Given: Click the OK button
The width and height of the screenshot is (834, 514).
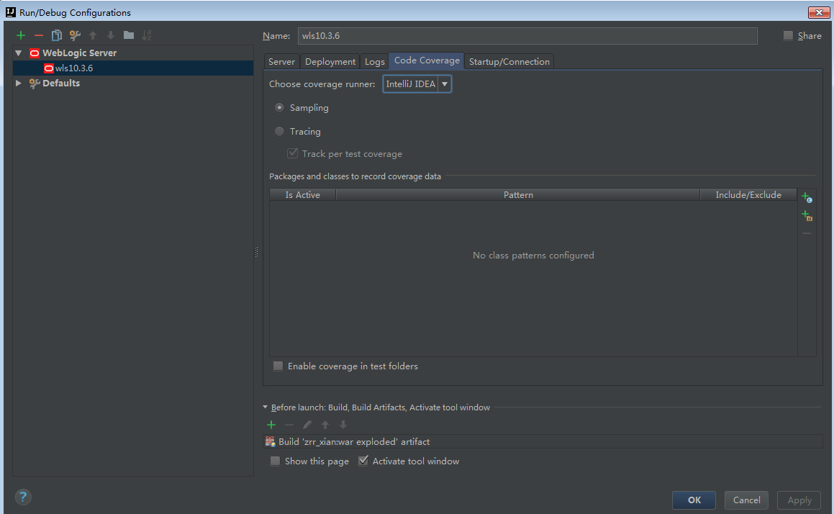Looking at the screenshot, I should (694, 500).
